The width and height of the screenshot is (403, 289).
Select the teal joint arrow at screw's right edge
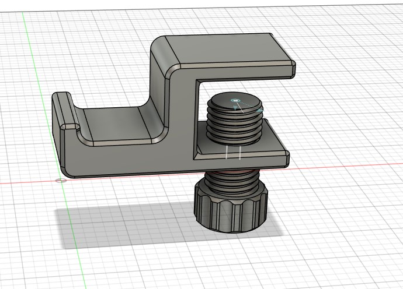coord(260,108)
